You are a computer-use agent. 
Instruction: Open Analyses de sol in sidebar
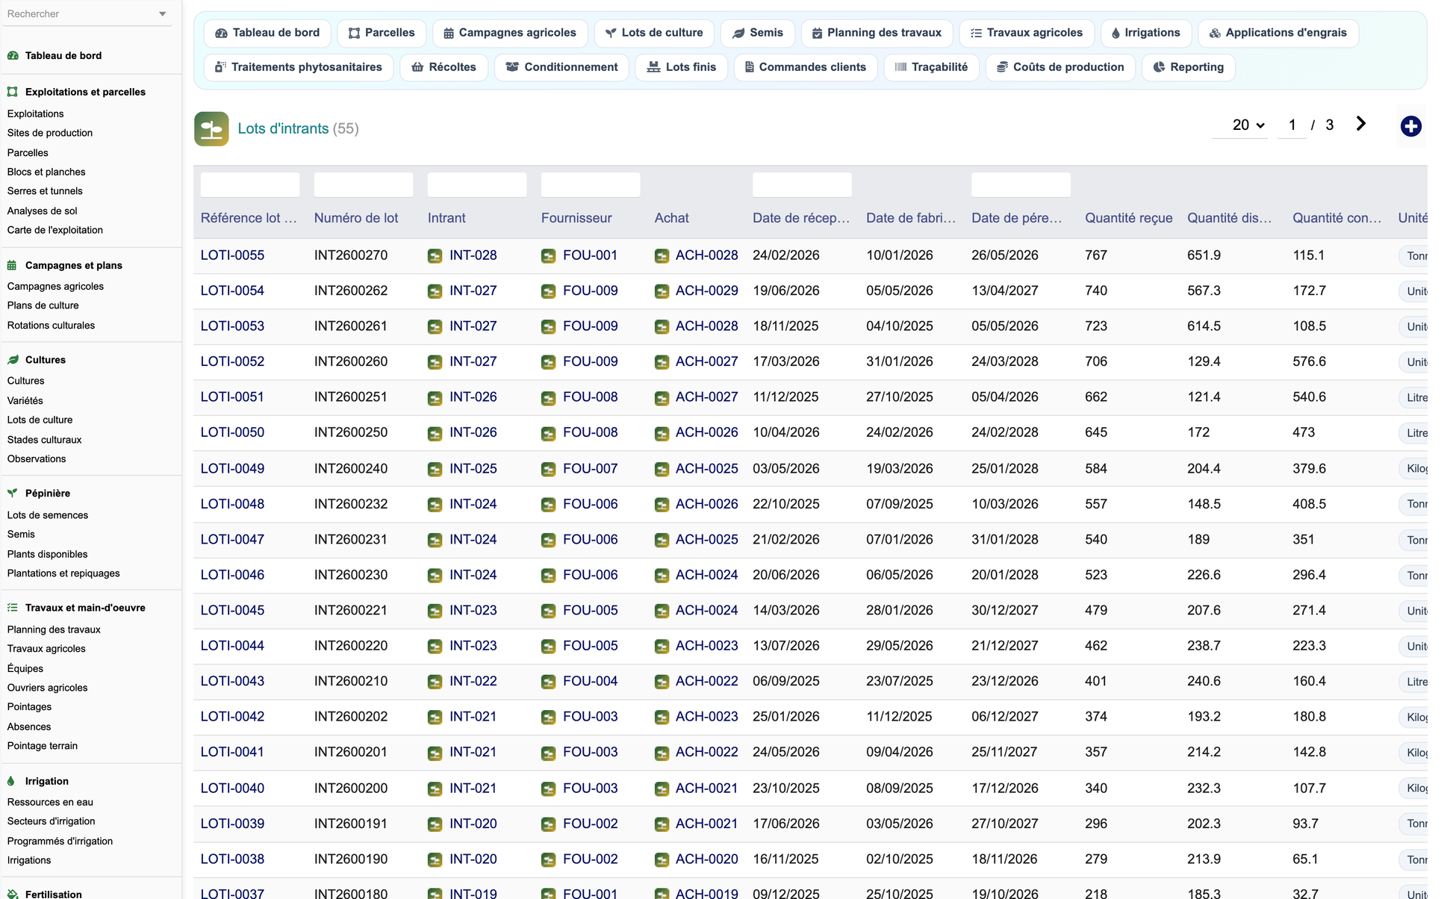[43, 211]
